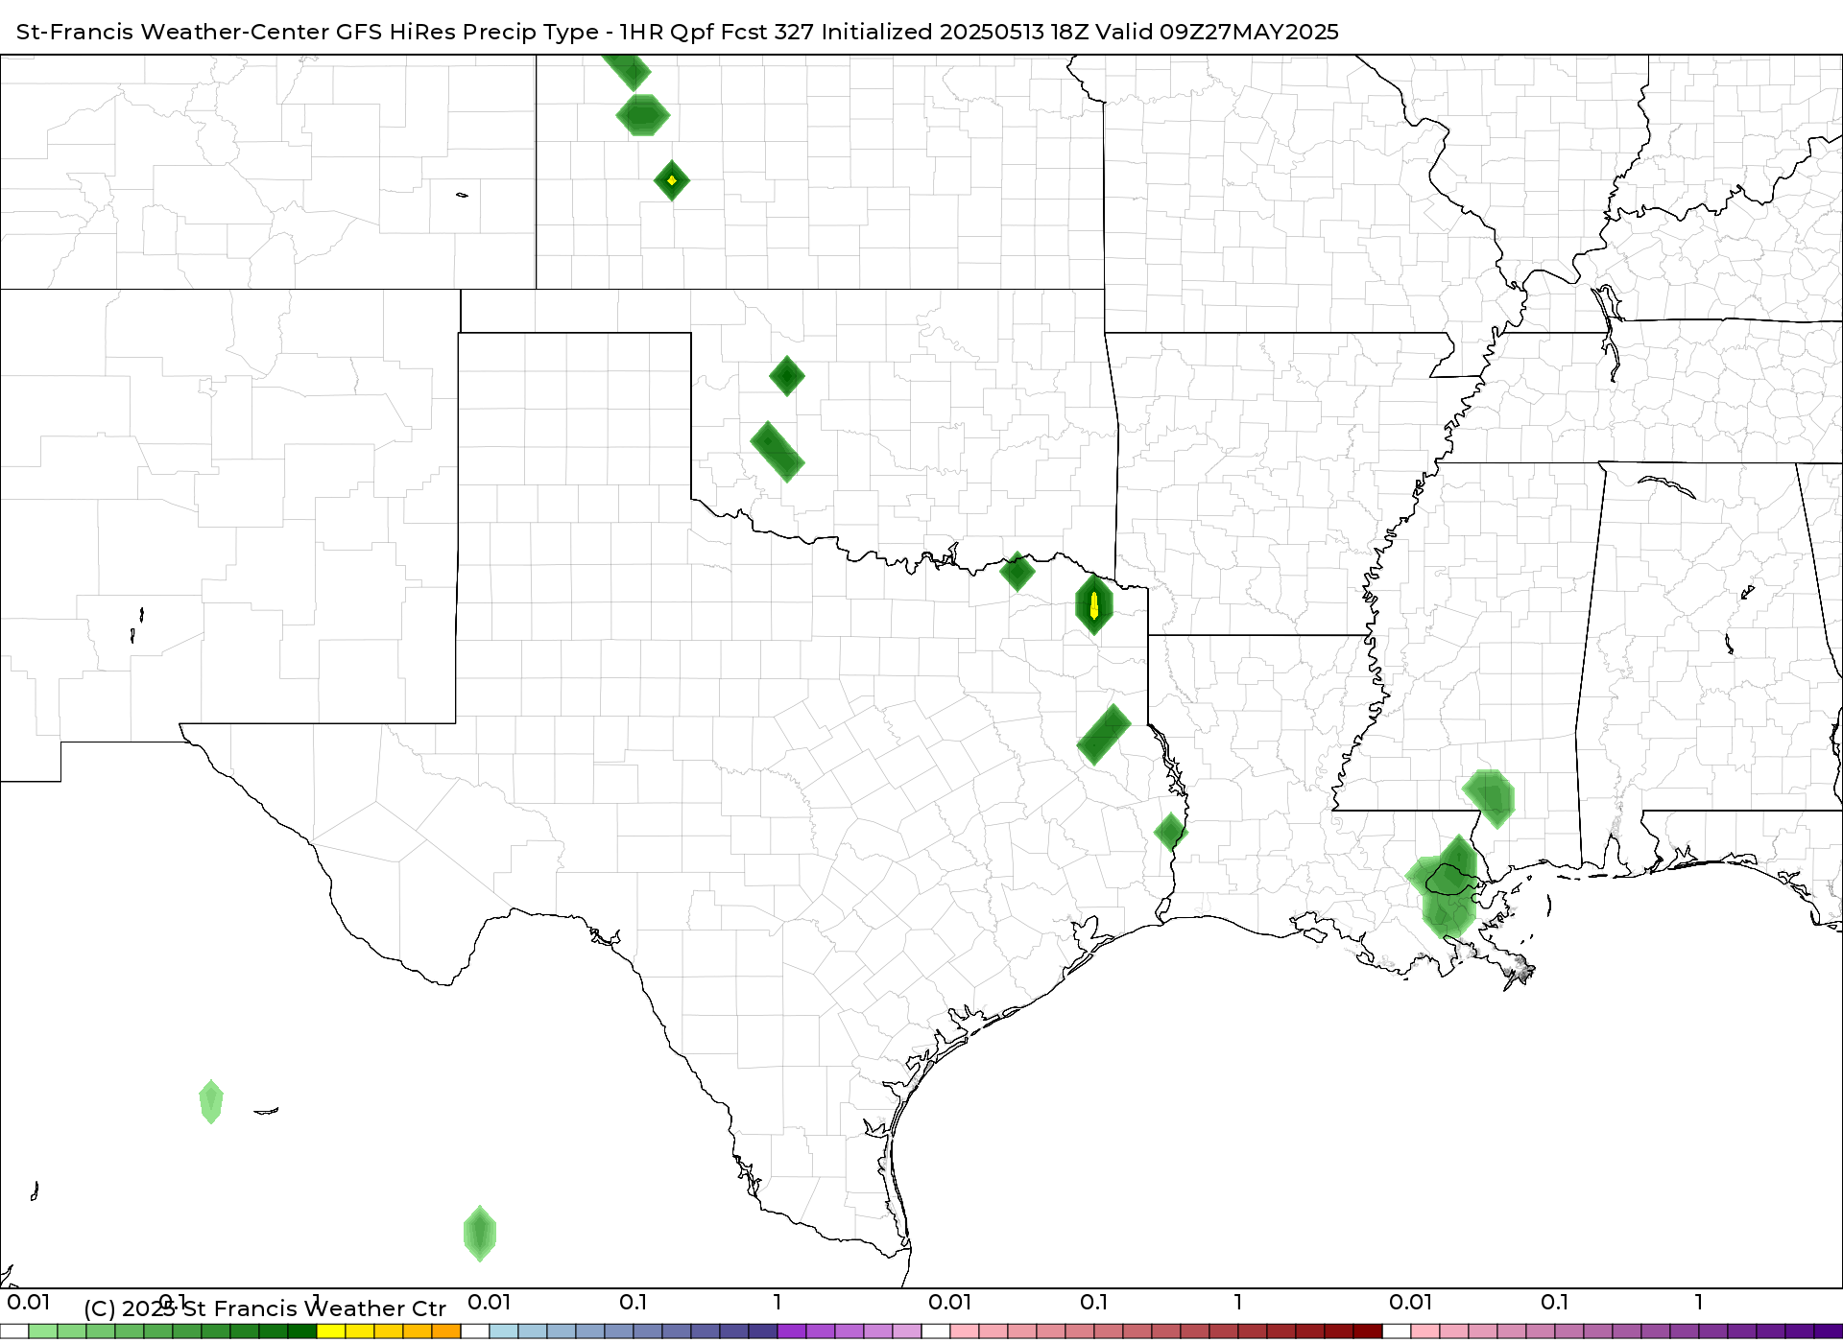Select the lightest green legend swatch
Image resolution: width=1843 pixels, height=1343 pixels.
43,1331
